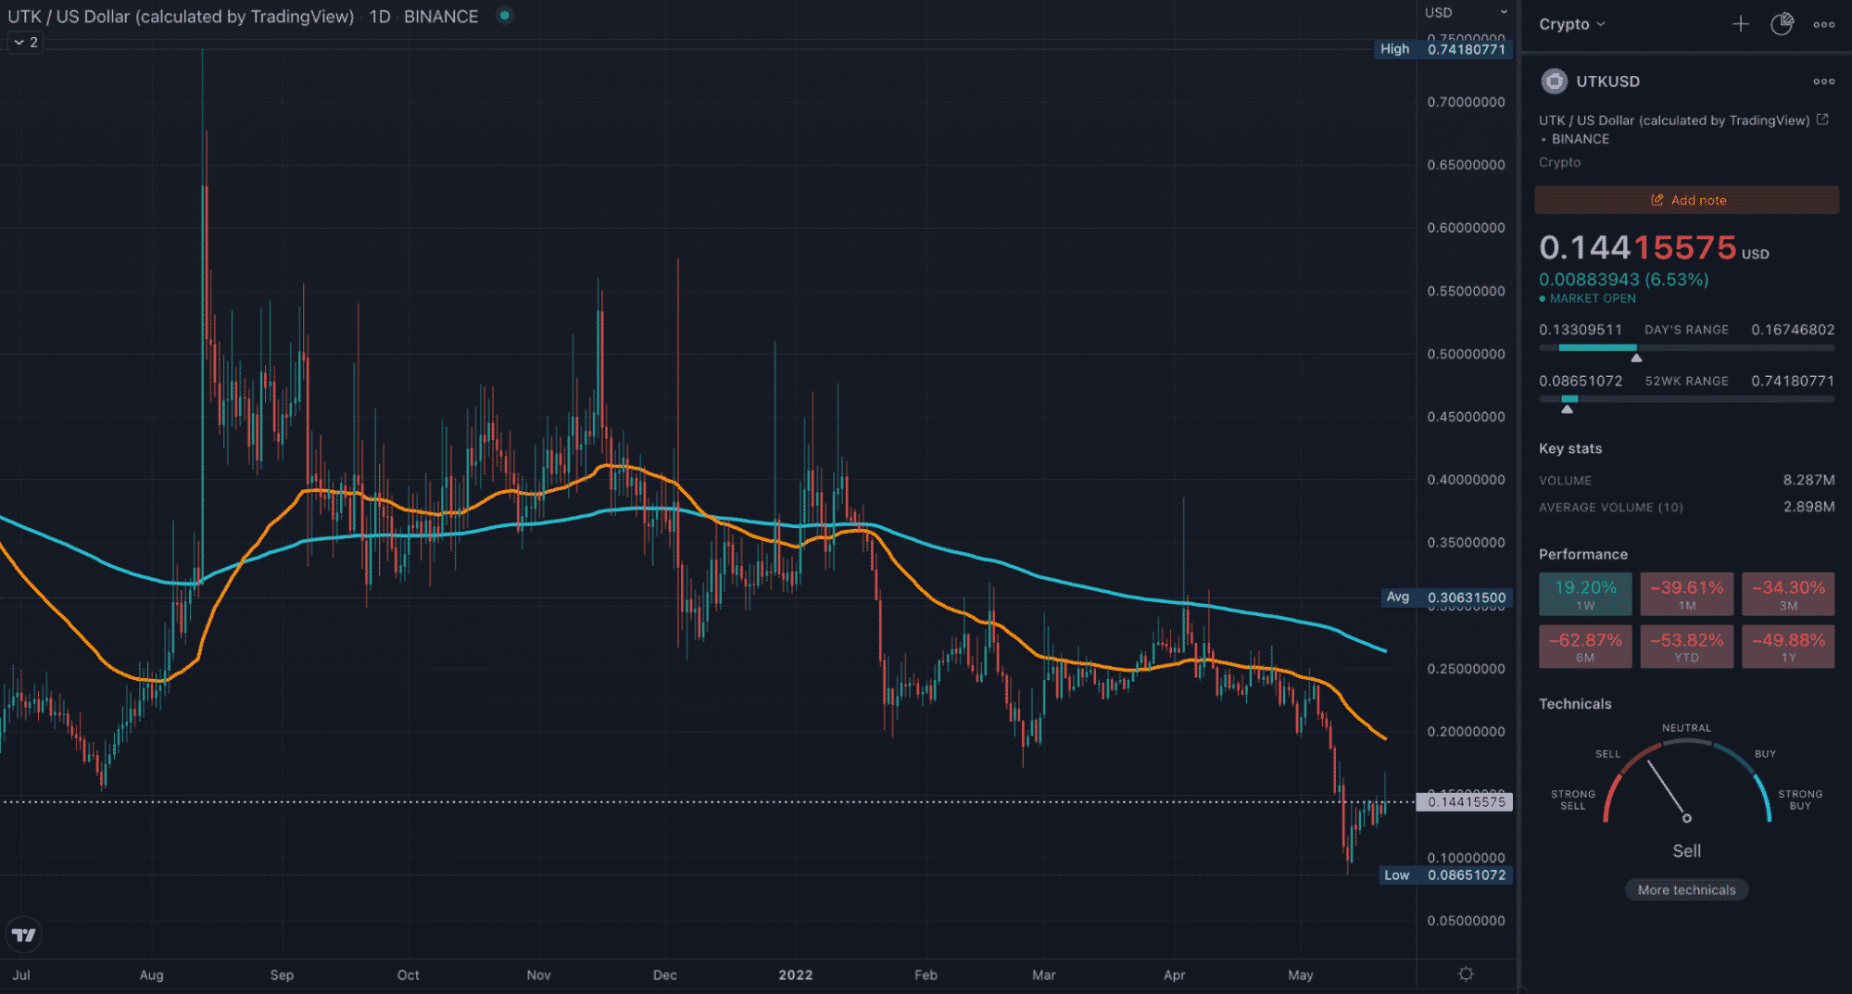Open the UTKUSD details three-dot menu

click(1824, 82)
